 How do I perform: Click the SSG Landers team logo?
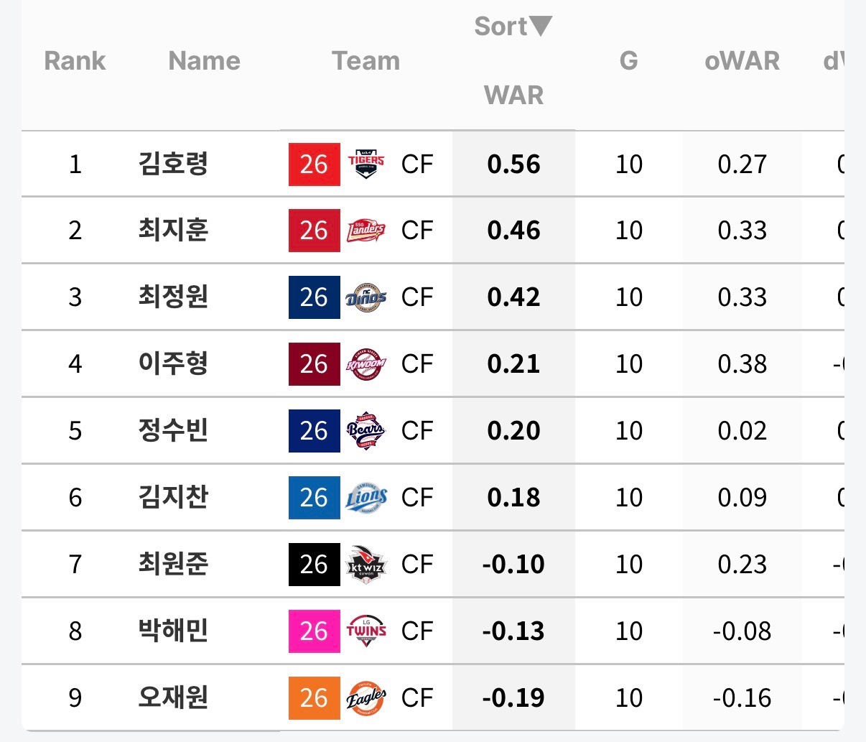[x=366, y=231]
